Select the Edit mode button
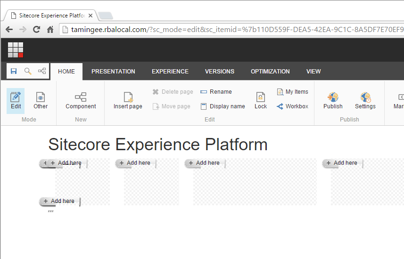 (16, 100)
